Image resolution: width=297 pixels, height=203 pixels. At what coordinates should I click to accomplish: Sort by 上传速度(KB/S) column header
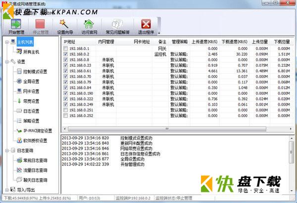tap(204, 42)
